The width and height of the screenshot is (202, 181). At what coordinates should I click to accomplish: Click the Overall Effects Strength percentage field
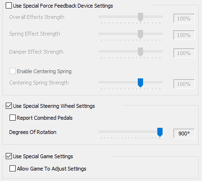(x=184, y=19)
